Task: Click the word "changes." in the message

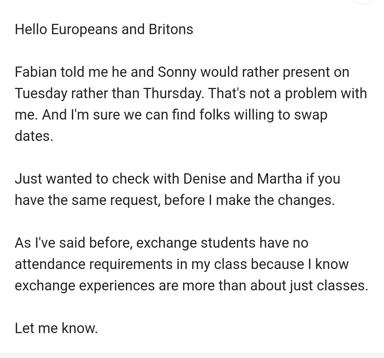Action: [306, 200]
